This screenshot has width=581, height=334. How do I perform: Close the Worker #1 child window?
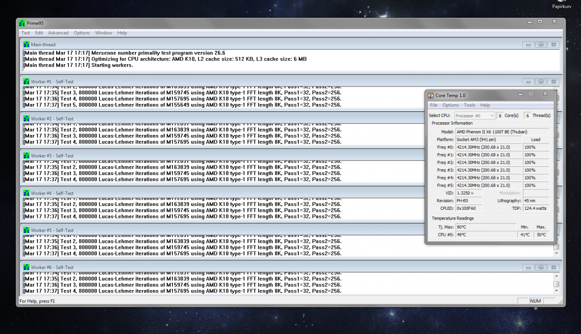coord(553,82)
